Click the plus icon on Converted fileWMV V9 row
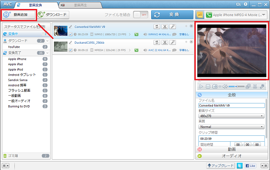The height and width of the screenshot is (170, 270). [x=186, y=26]
